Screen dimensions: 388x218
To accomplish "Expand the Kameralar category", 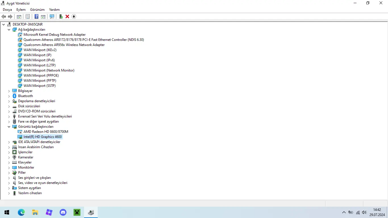I will (9, 157).
